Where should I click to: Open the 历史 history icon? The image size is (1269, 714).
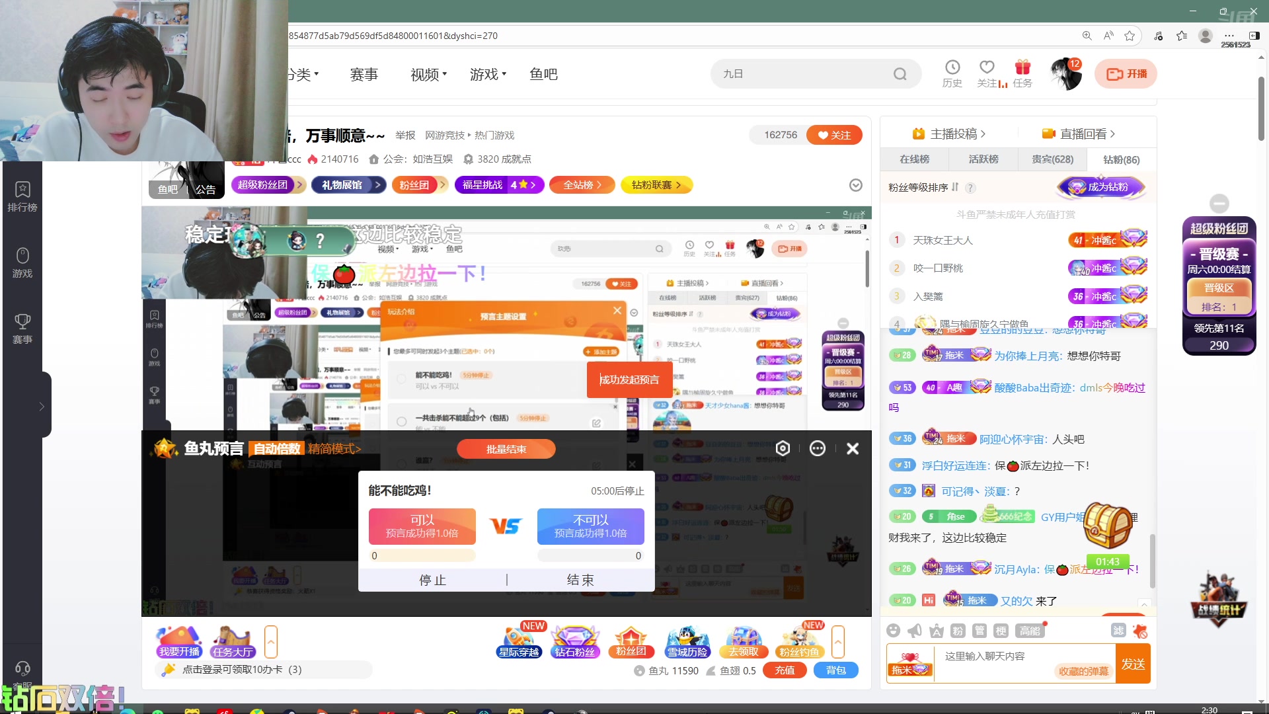pos(952,73)
